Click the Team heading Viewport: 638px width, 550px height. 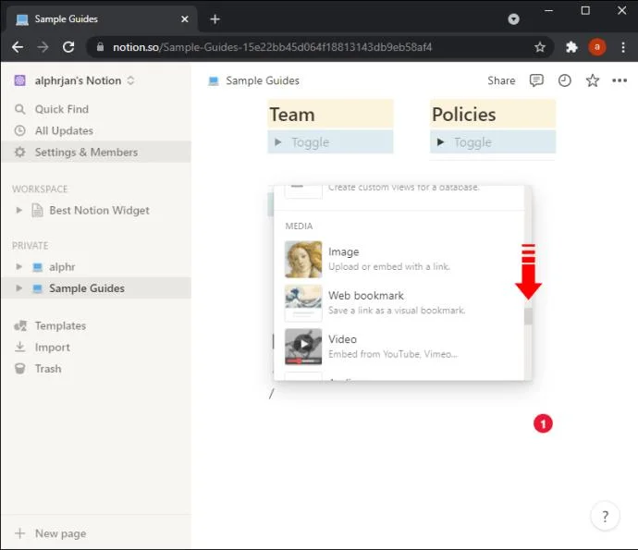[292, 115]
